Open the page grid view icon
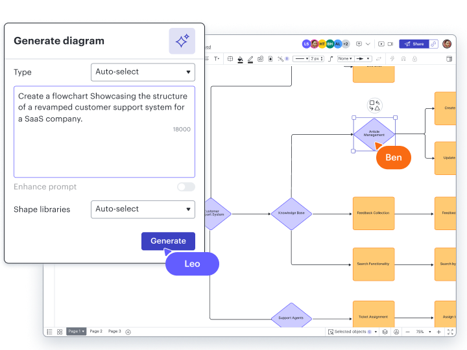The image size is (467, 350). click(60, 332)
